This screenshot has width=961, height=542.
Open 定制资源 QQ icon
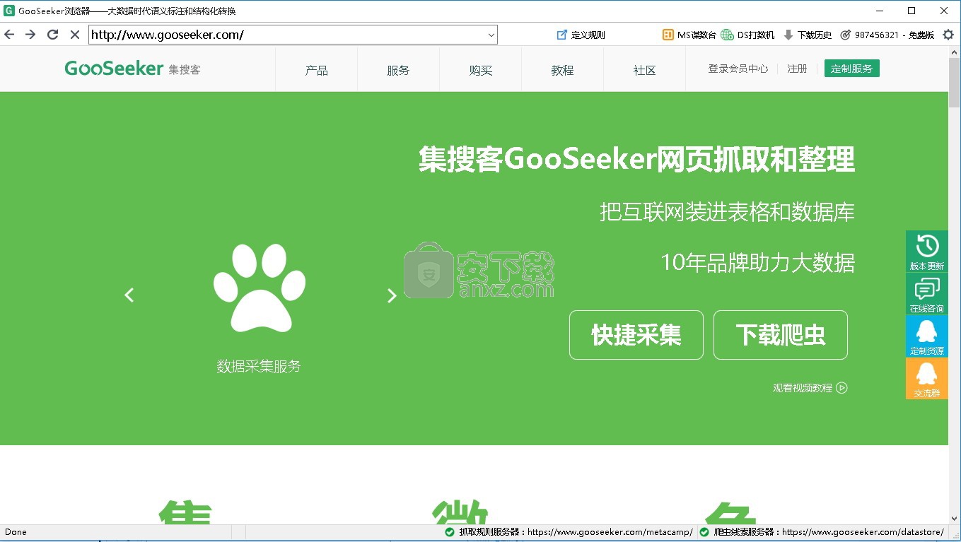tap(927, 336)
